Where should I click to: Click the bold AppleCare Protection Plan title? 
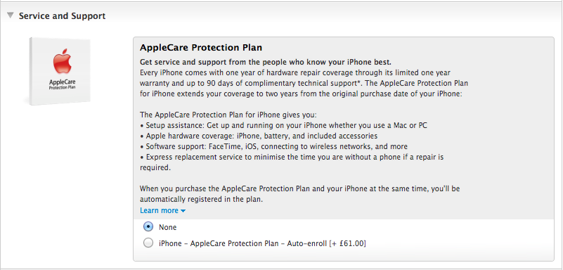[201, 48]
